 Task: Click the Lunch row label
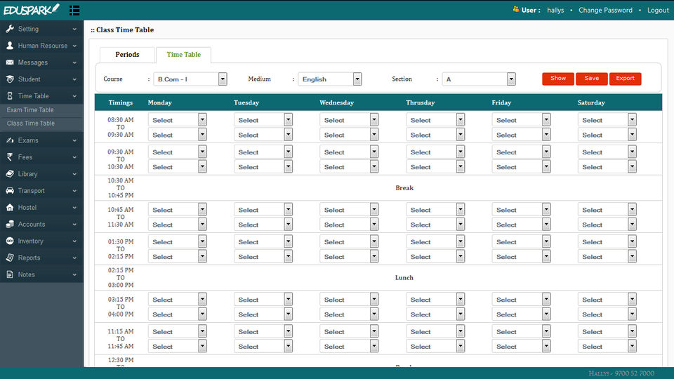404,278
